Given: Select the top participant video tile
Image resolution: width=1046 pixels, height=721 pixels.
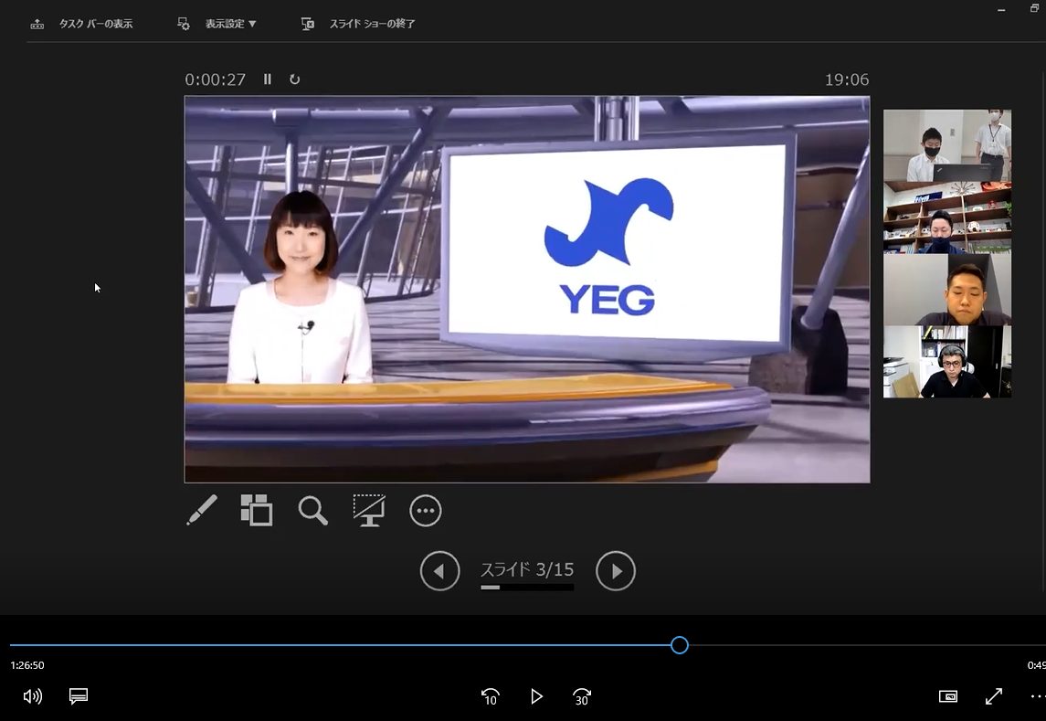Looking at the screenshot, I should tap(947, 145).
